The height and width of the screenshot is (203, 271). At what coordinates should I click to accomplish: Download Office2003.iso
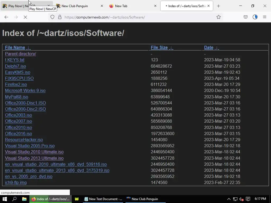[19, 115]
